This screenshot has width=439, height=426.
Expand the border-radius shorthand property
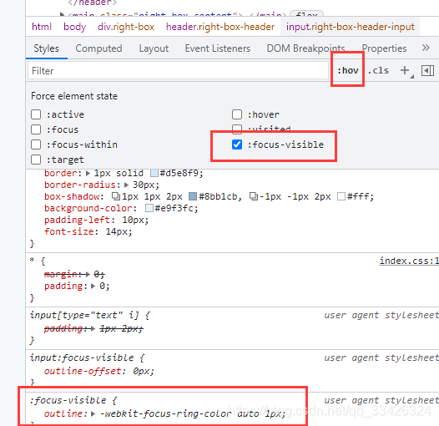point(126,185)
